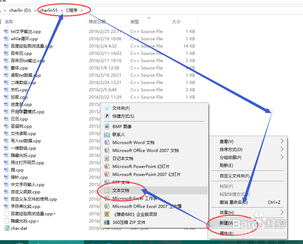Expand the 共享(H) submenu arrow

pos(282,212)
